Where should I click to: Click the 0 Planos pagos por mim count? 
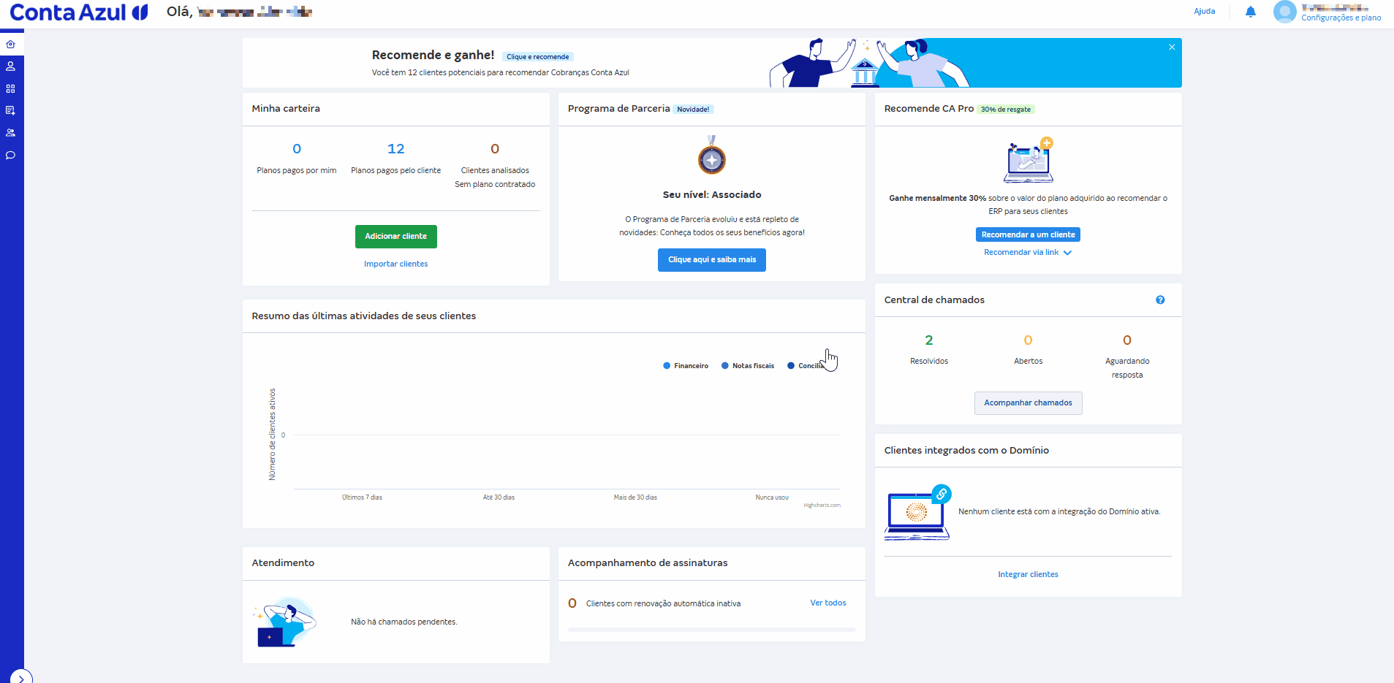pyautogui.click(x=297, y=149)
